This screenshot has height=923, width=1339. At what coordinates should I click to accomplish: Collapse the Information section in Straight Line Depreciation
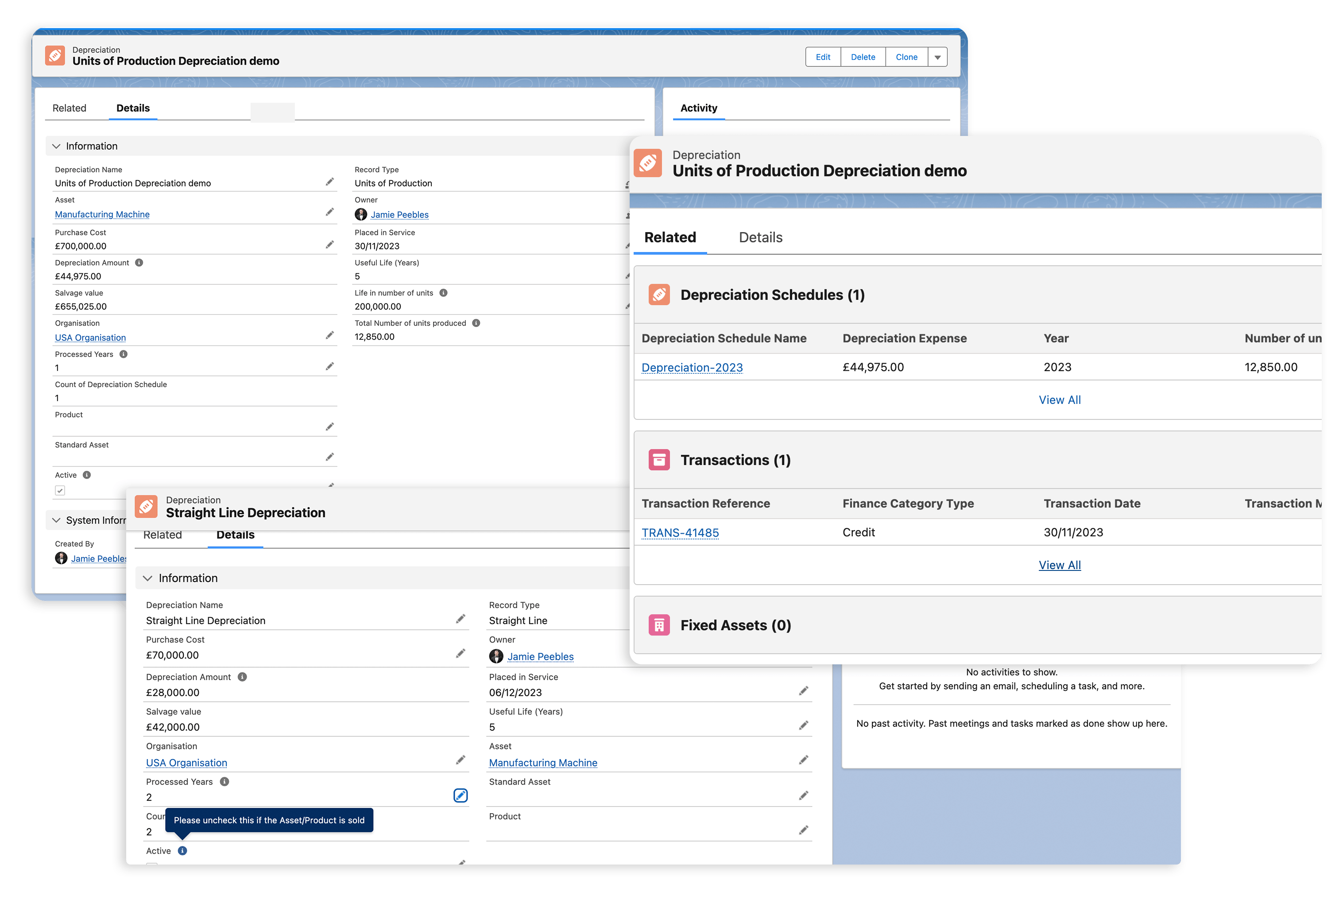tap(147, 578)
